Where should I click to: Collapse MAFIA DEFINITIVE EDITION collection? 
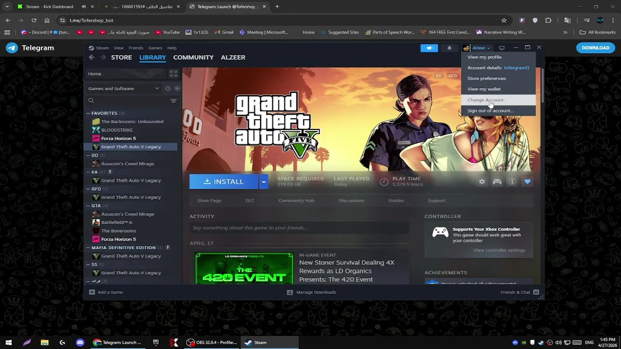tap(88, 248)
